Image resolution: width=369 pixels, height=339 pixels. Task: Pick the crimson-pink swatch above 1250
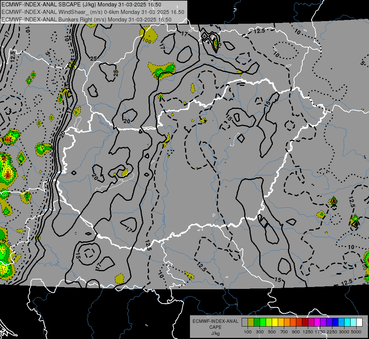point(311,322)
